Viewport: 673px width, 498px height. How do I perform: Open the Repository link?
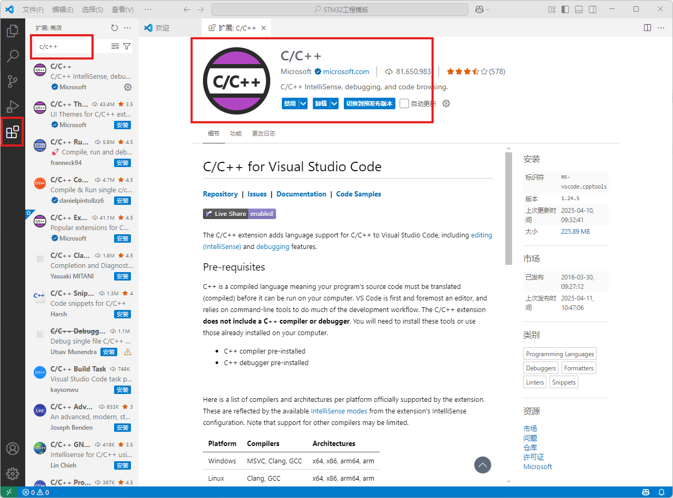220,194
